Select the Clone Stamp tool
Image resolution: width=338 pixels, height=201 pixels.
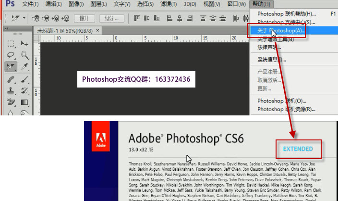(11, 91)
